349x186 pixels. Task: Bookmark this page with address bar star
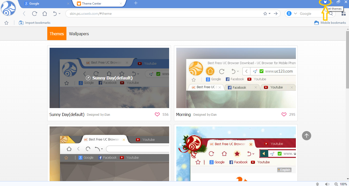tap(265, 14)
